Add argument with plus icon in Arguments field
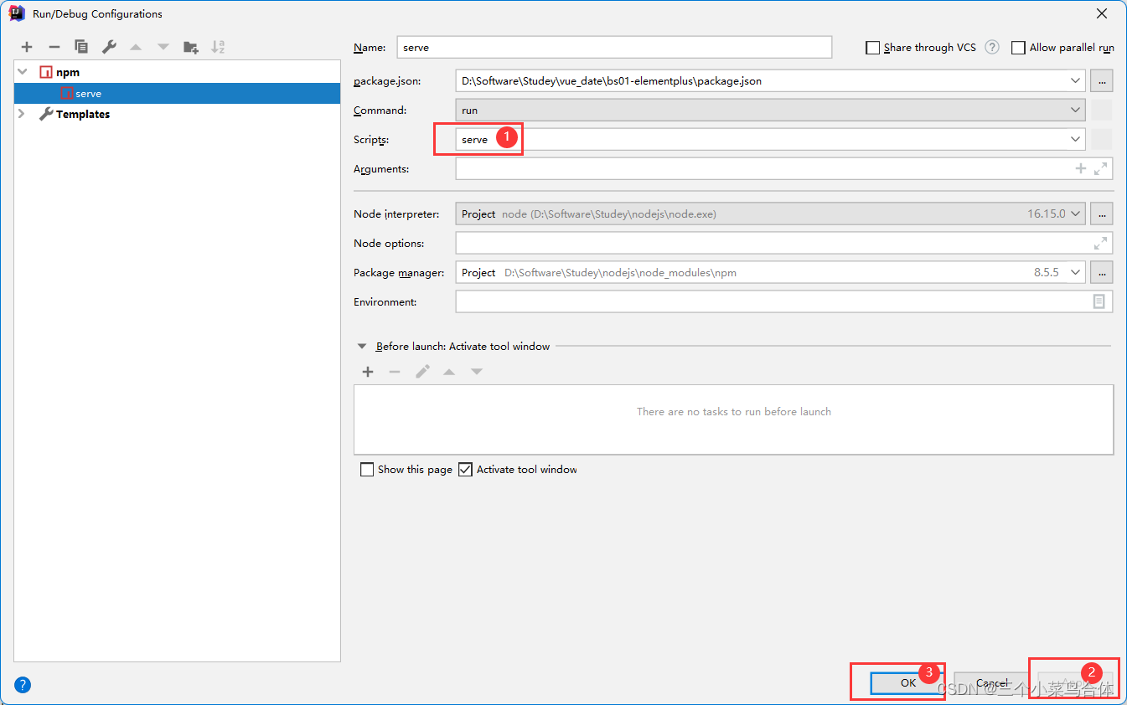1127x705 pixels. coord(1081,169)
